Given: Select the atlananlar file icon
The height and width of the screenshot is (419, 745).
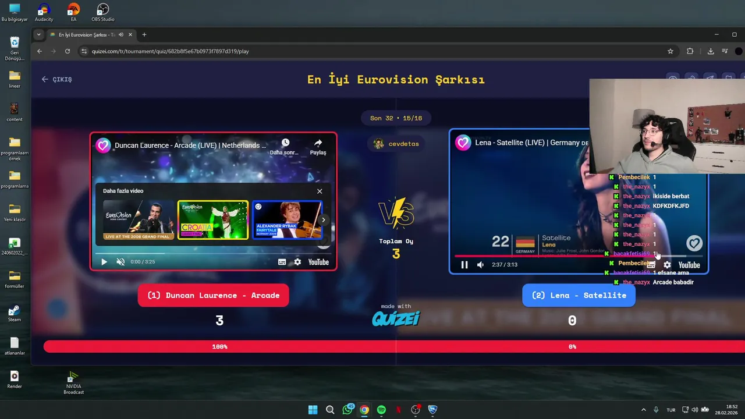Looking at the screenshot, I should pos(15,346).
